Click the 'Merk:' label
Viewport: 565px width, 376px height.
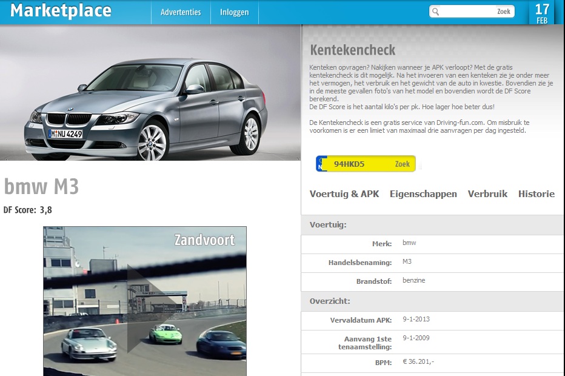coord(382,244)
